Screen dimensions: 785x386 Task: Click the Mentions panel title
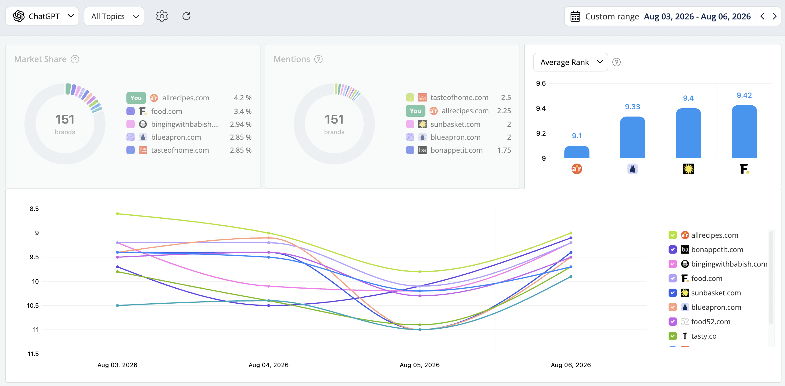pos(292,59)
